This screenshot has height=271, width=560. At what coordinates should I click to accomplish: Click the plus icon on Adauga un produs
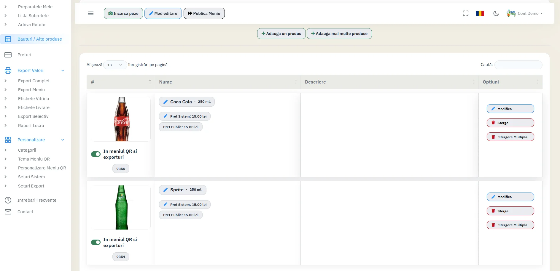[x=263, y=33]
